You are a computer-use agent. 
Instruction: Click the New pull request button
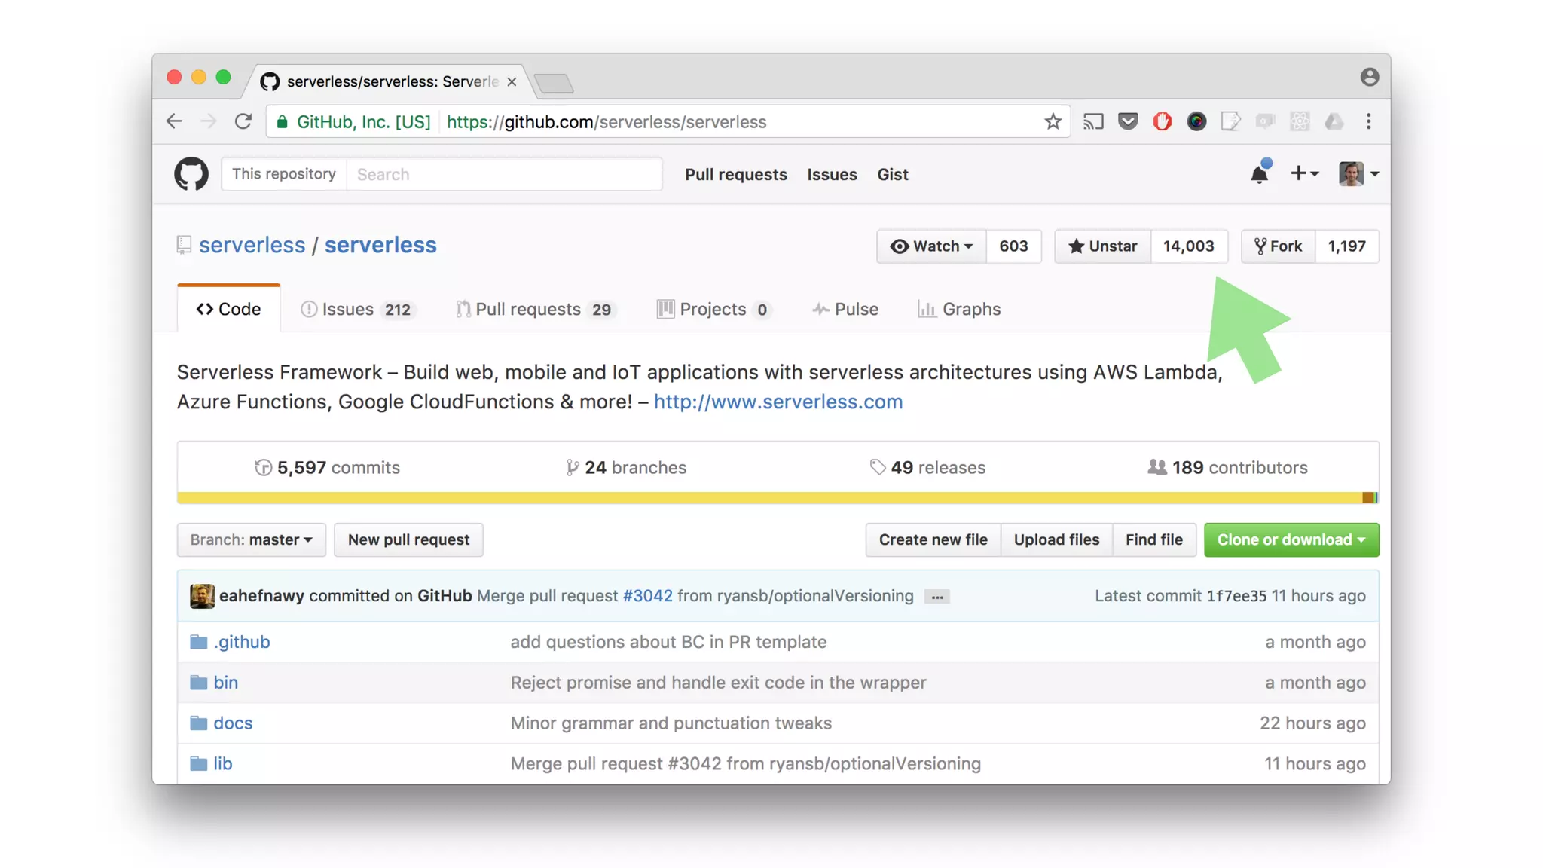[408, 540]
